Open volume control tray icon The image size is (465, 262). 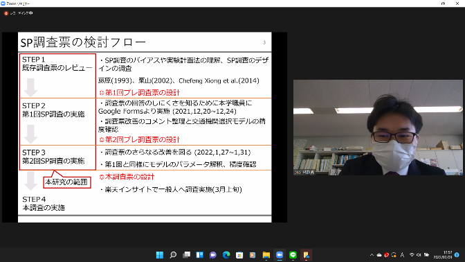pos(419,255)
